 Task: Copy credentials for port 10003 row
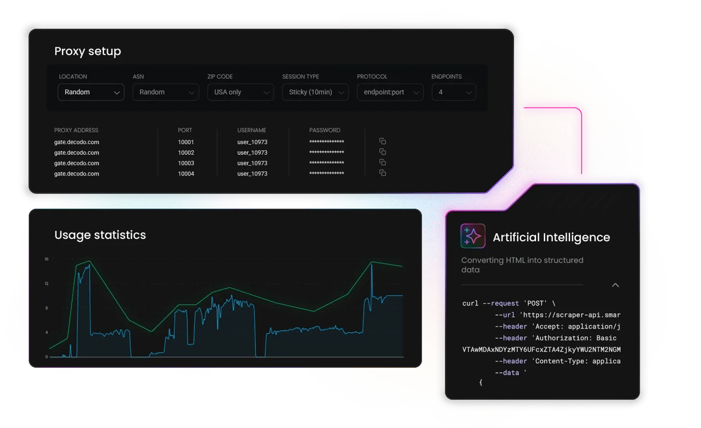click(x=383, y=162)
